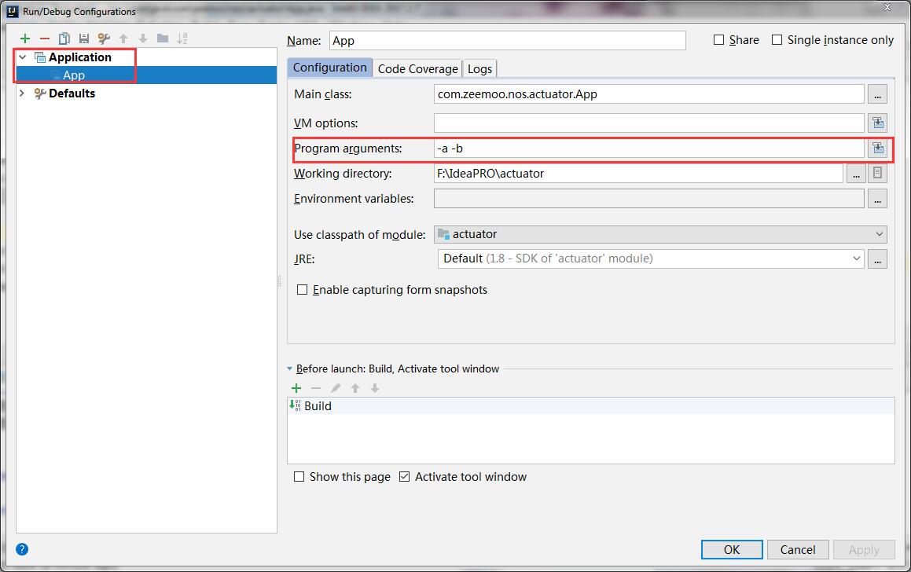Confirm settings with the OK button
Viewport: 911px width, 572px height.
pos(732,549)
